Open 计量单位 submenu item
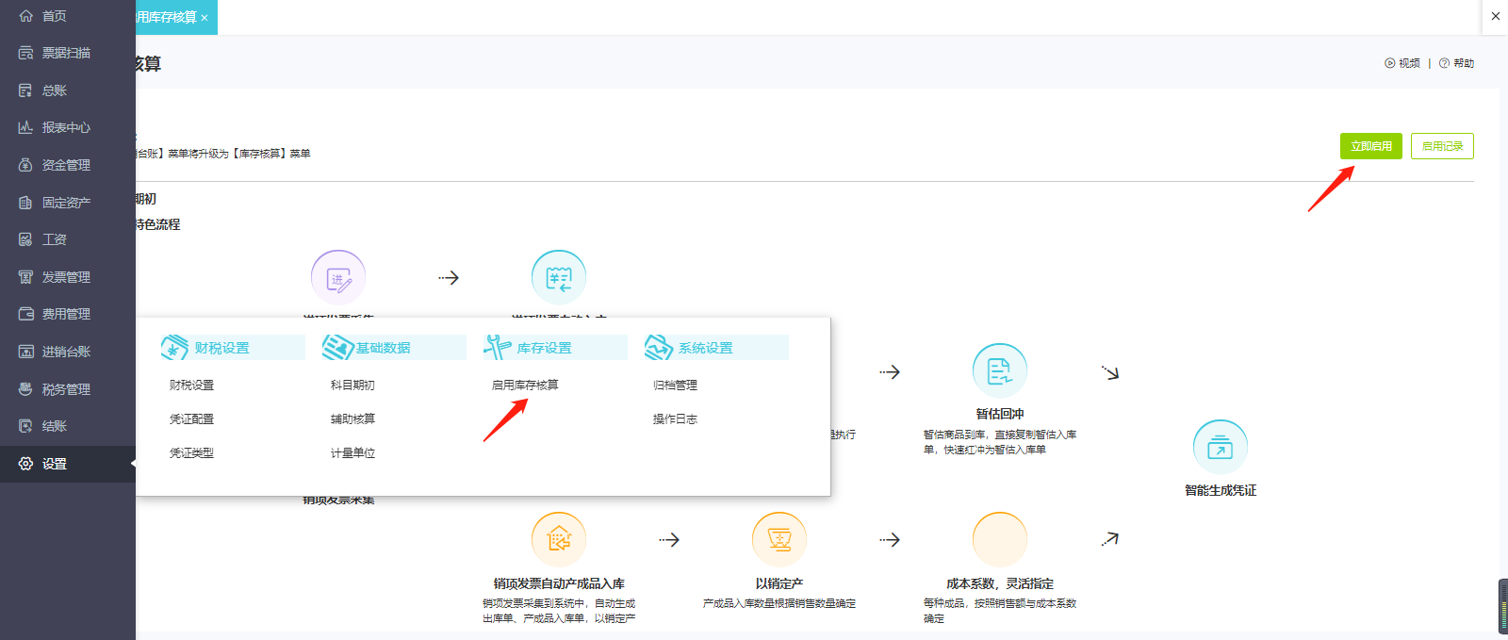Screen dimensions: 1508x640 [352, 453]
